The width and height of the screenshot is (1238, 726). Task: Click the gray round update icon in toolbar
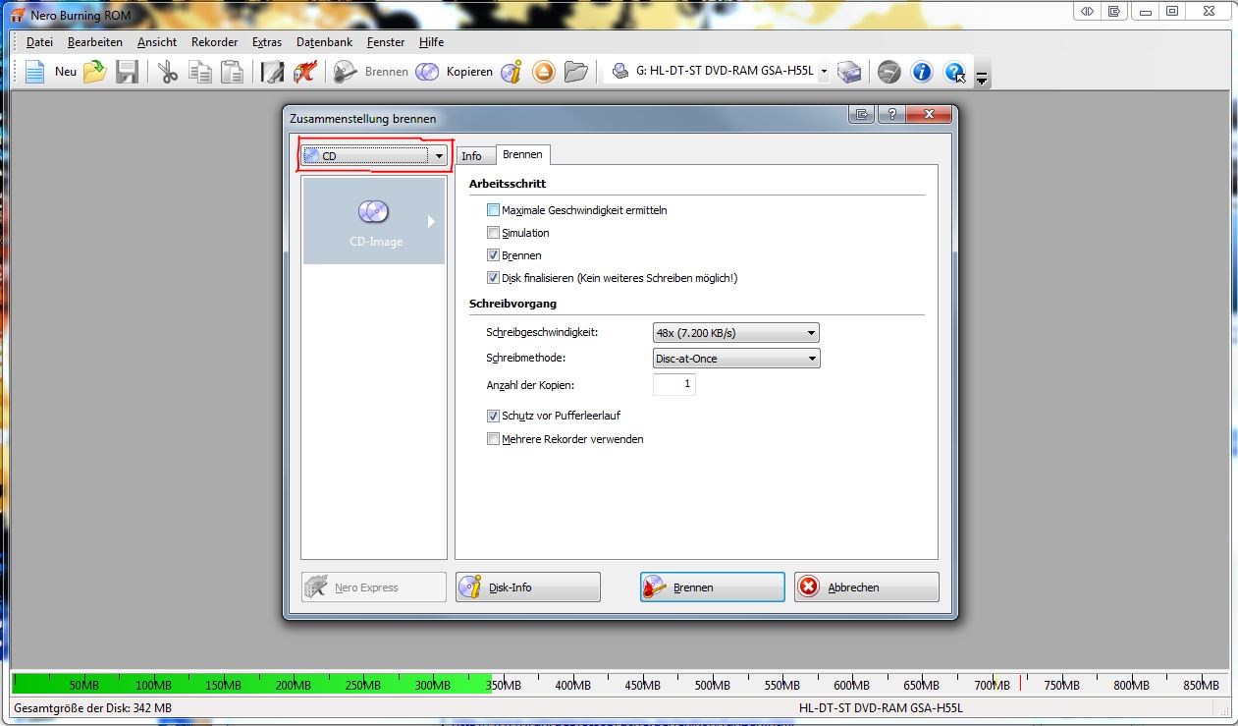[889, 72]
